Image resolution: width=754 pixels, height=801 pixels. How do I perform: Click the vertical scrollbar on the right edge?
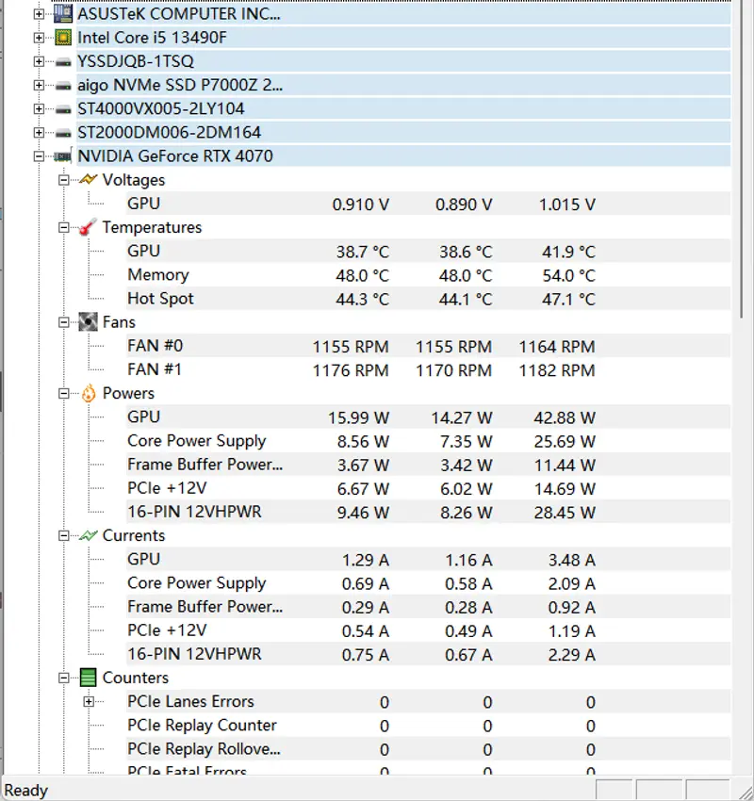tap(742, 159)
